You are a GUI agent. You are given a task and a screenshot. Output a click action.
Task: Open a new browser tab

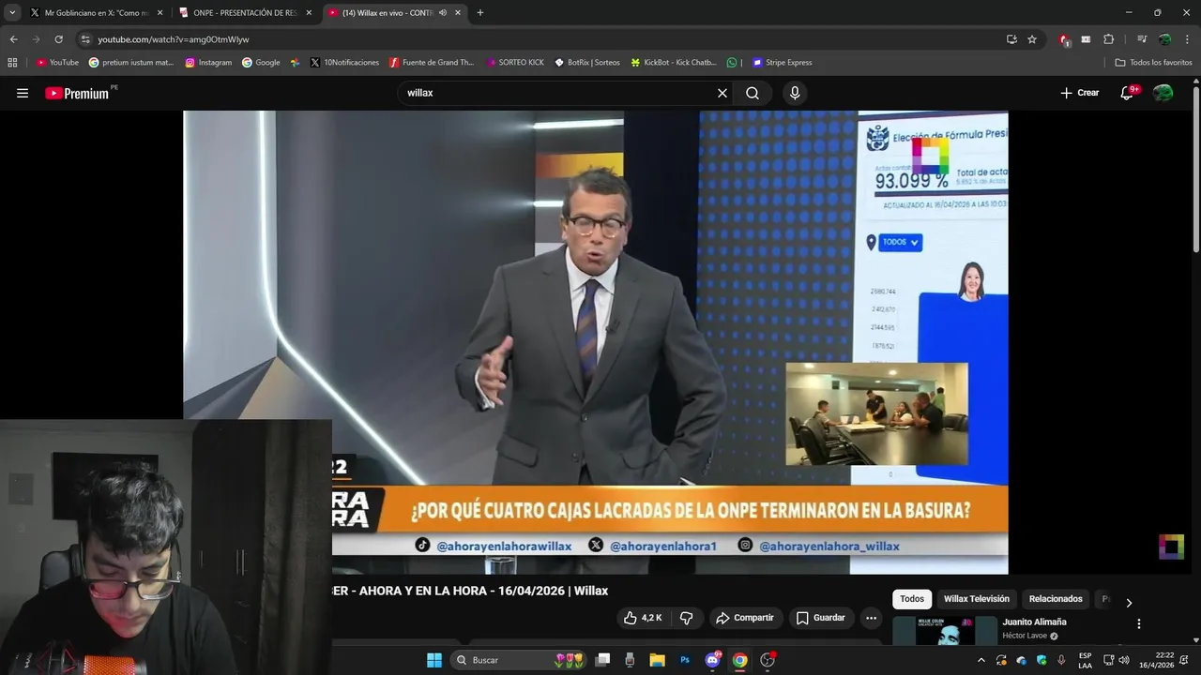[x=480, y=12]
